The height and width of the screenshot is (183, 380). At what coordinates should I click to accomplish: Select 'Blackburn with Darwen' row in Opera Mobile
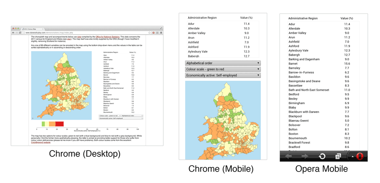coord(323,112)
